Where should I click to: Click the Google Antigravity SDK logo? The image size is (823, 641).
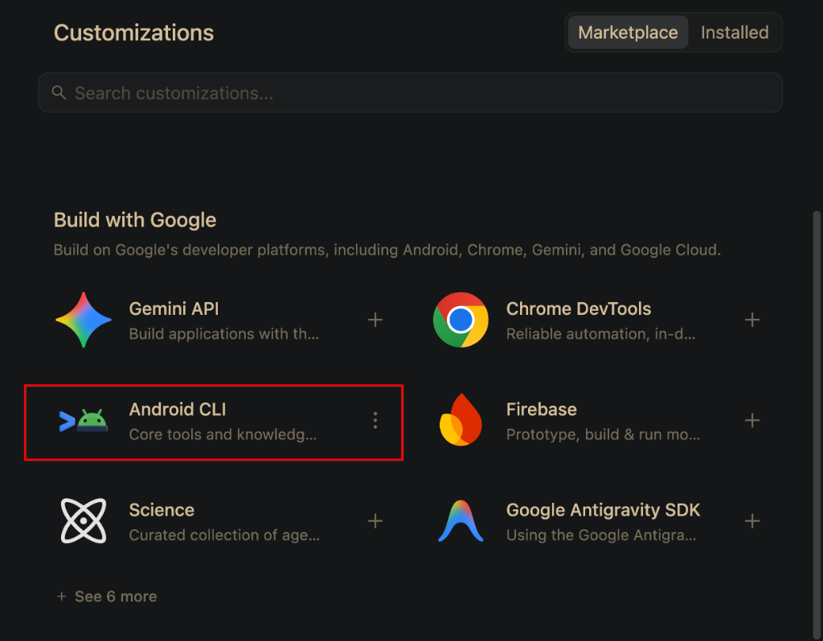click(461, 521)
